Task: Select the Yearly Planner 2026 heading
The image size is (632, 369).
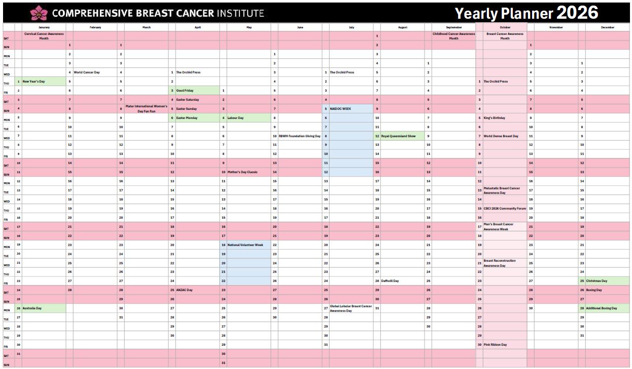Action: (x=526, y=13)
